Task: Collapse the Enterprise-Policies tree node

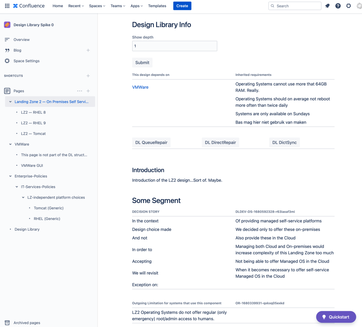Action: [10, 176]
